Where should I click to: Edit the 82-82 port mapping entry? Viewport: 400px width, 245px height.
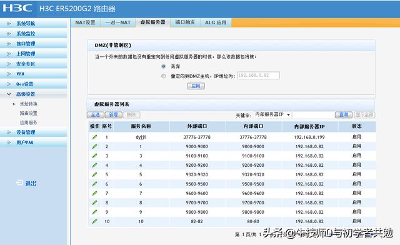94,221
